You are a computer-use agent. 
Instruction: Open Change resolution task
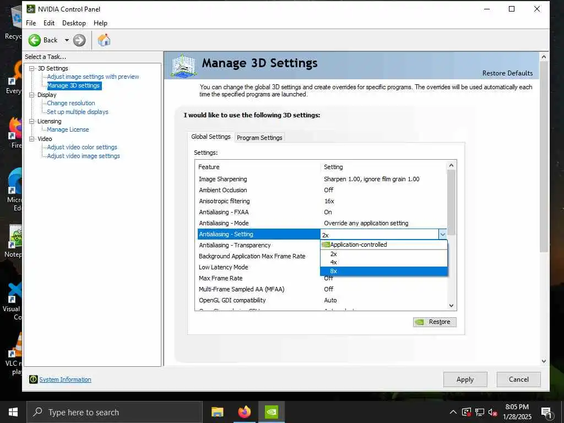click(x=71, y=103)
